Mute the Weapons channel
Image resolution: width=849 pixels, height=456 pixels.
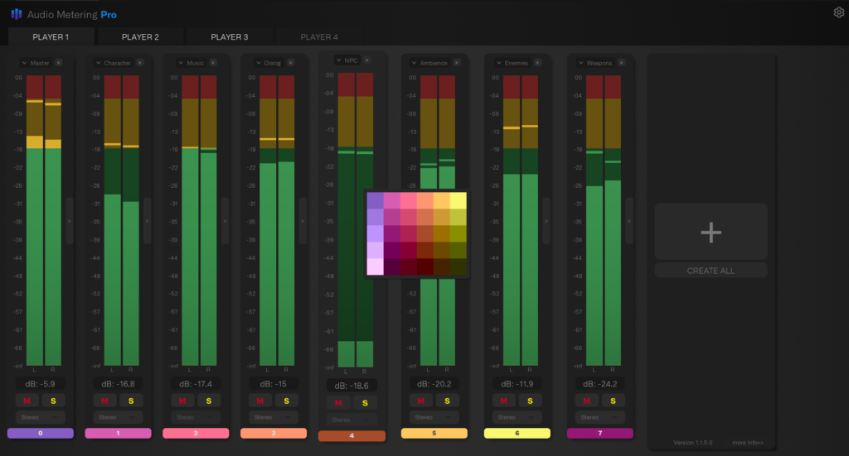coord(585,401)
